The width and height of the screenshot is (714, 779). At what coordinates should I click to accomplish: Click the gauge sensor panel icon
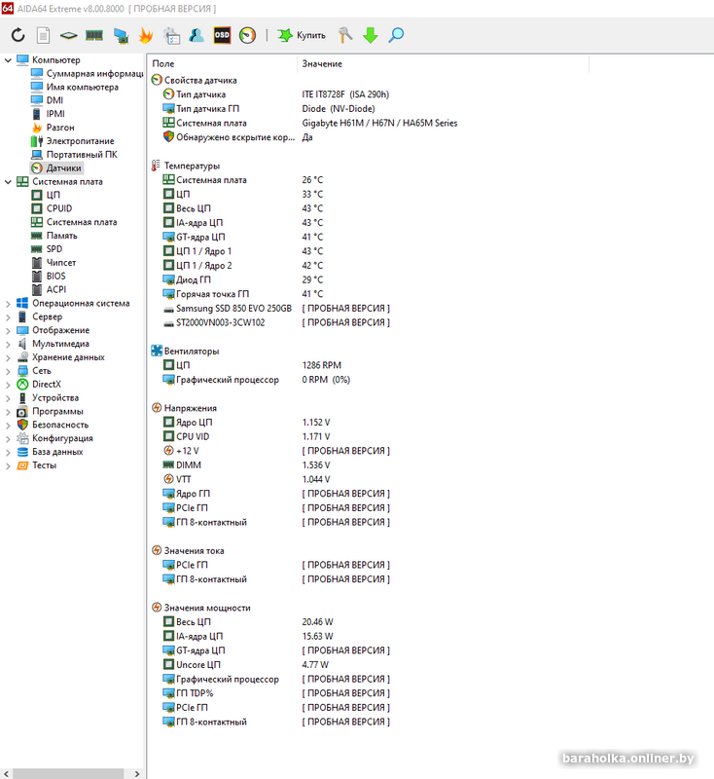(x=248, y=35)
